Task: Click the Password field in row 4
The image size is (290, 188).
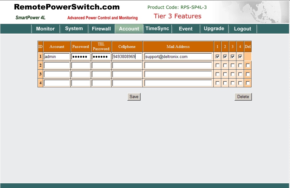Action: point(81,83)
